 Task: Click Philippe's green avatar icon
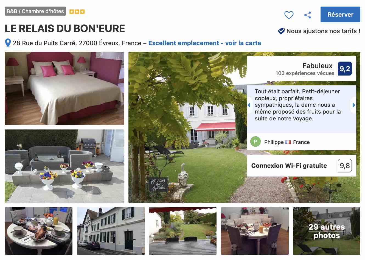tap(255, 142)
